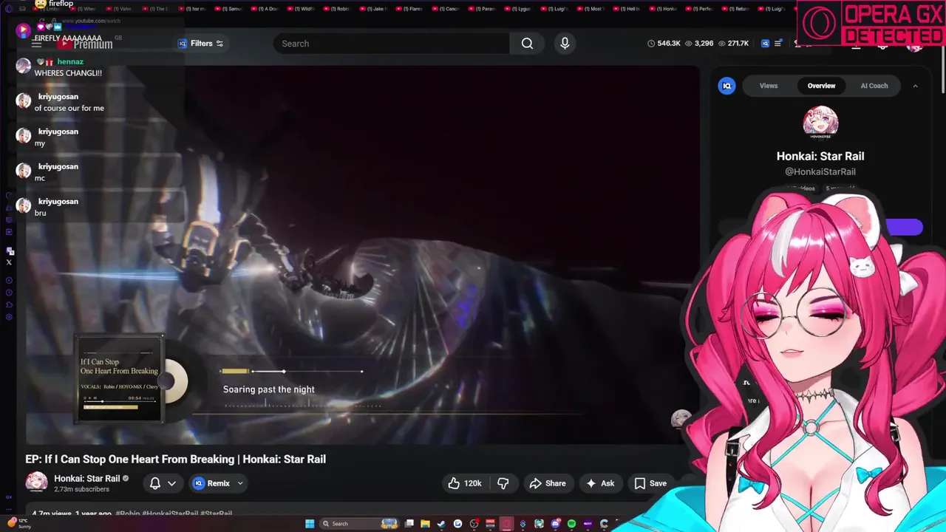Toggle the notification bell for channel
946x532 pixels.
click(x=155, y=483)
